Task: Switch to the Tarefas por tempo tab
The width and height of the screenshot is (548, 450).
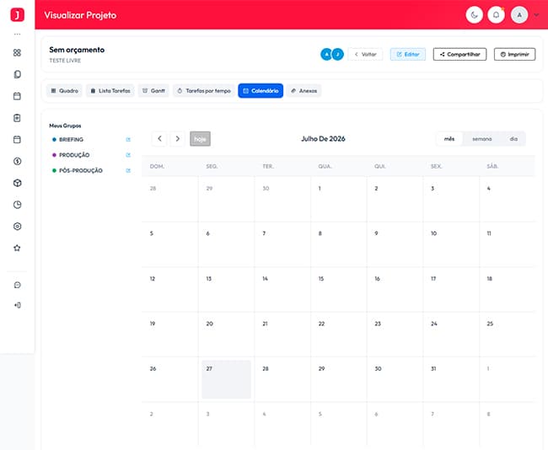Action: click(204, 91)
